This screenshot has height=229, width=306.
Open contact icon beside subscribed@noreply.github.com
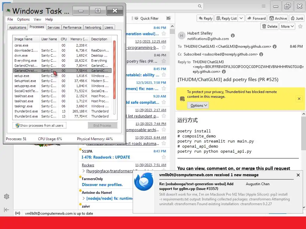[x=261, y=54]
